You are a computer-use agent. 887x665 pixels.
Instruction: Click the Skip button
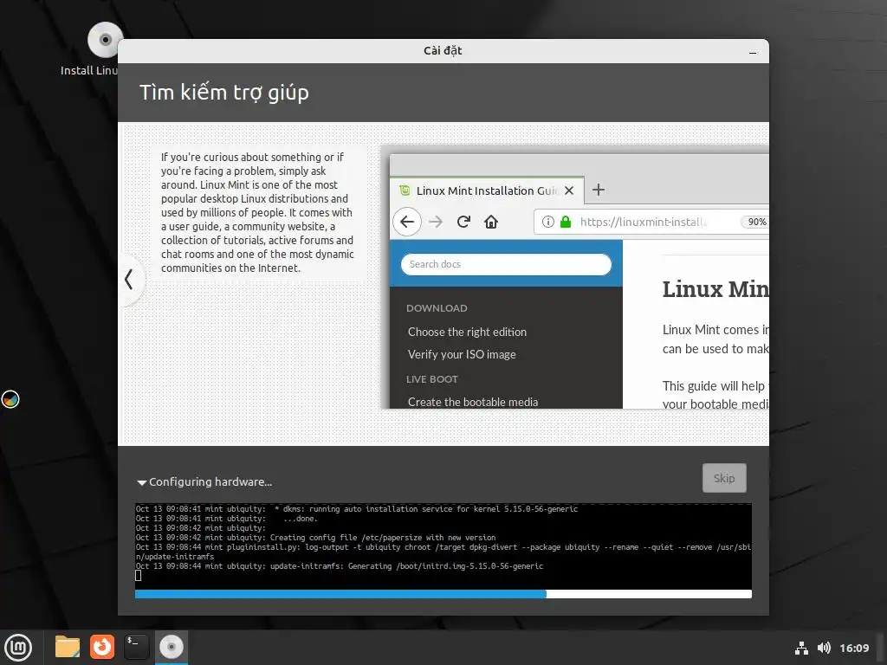coord(724,478)
